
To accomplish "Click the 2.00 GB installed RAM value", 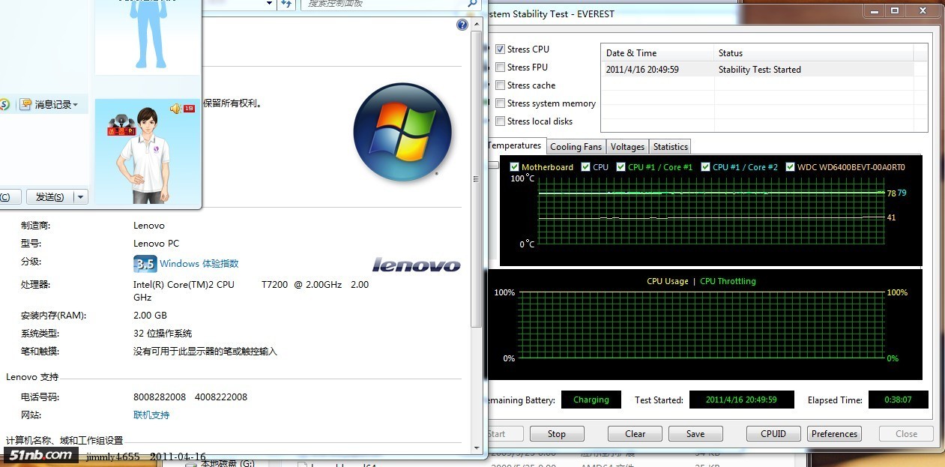I will point(150,316).
